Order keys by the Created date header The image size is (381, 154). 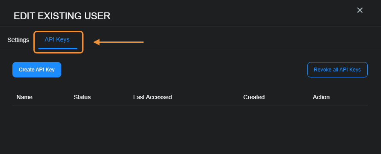click(254, 97)
